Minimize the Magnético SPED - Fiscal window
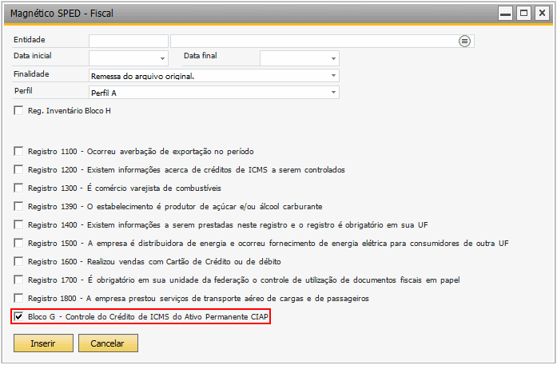Screen dimensions: 557x365 click(505, 14)
